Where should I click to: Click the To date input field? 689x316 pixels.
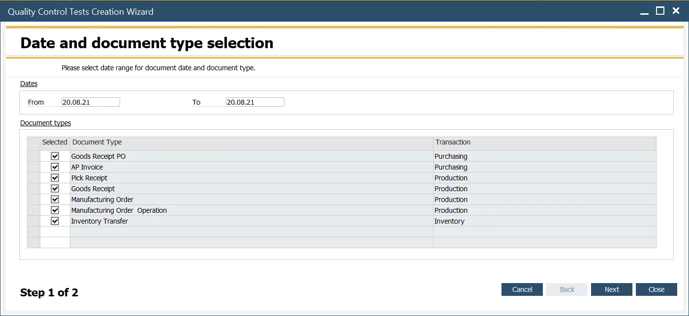pos(255,102)
